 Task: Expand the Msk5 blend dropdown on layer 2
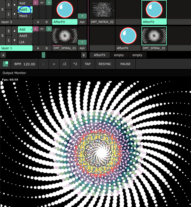(25, 16)
